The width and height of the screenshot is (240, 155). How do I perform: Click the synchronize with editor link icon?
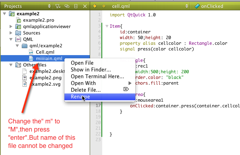tap(67, 6)
